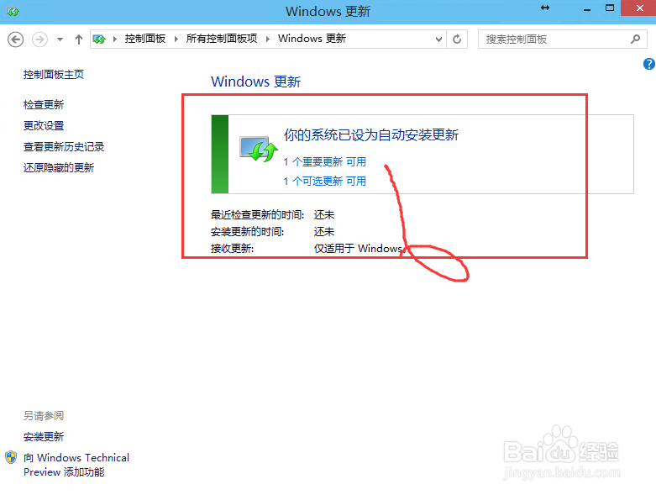Viewport: 656px width, 495px height.
Task: Open 查看更新历史记录 link
Action: [64, 147]
